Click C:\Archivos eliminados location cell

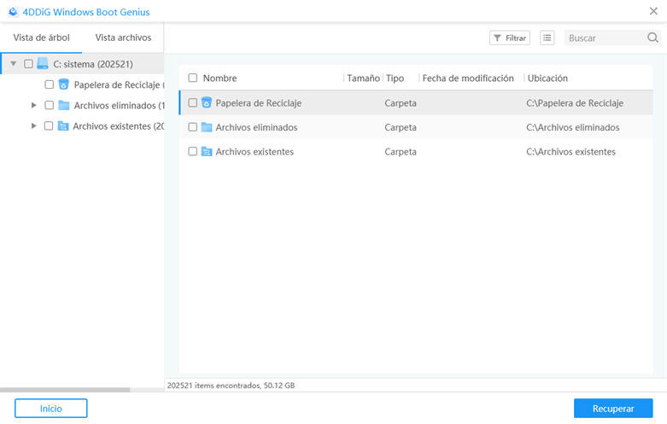tap(572, 127)
